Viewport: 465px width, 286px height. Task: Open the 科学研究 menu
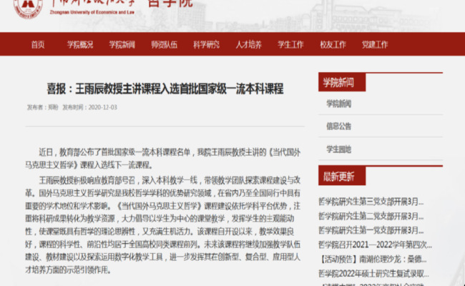[207, 44]
